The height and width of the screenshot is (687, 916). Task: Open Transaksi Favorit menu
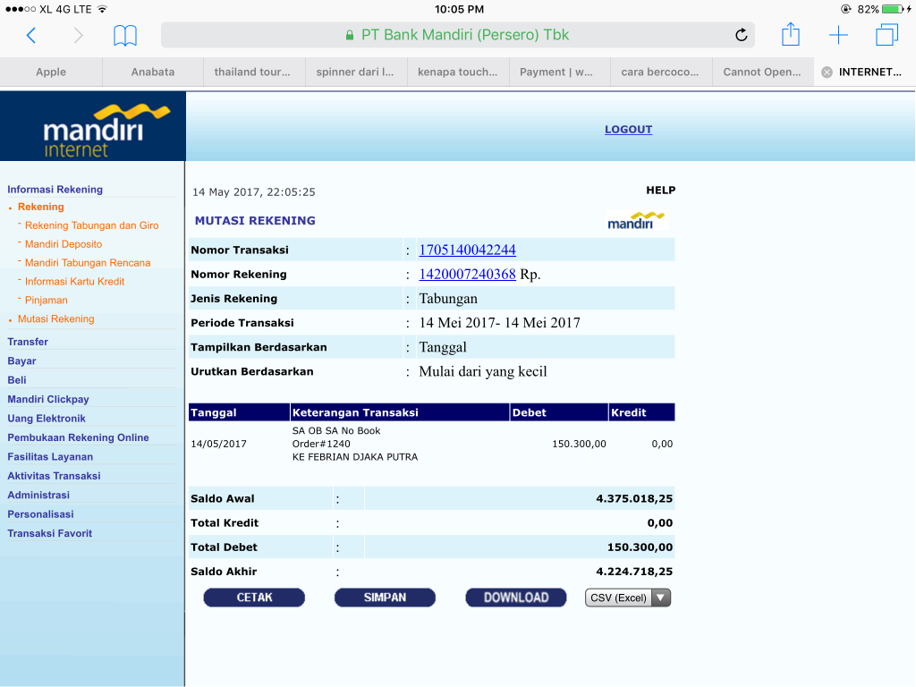point(50,533)
